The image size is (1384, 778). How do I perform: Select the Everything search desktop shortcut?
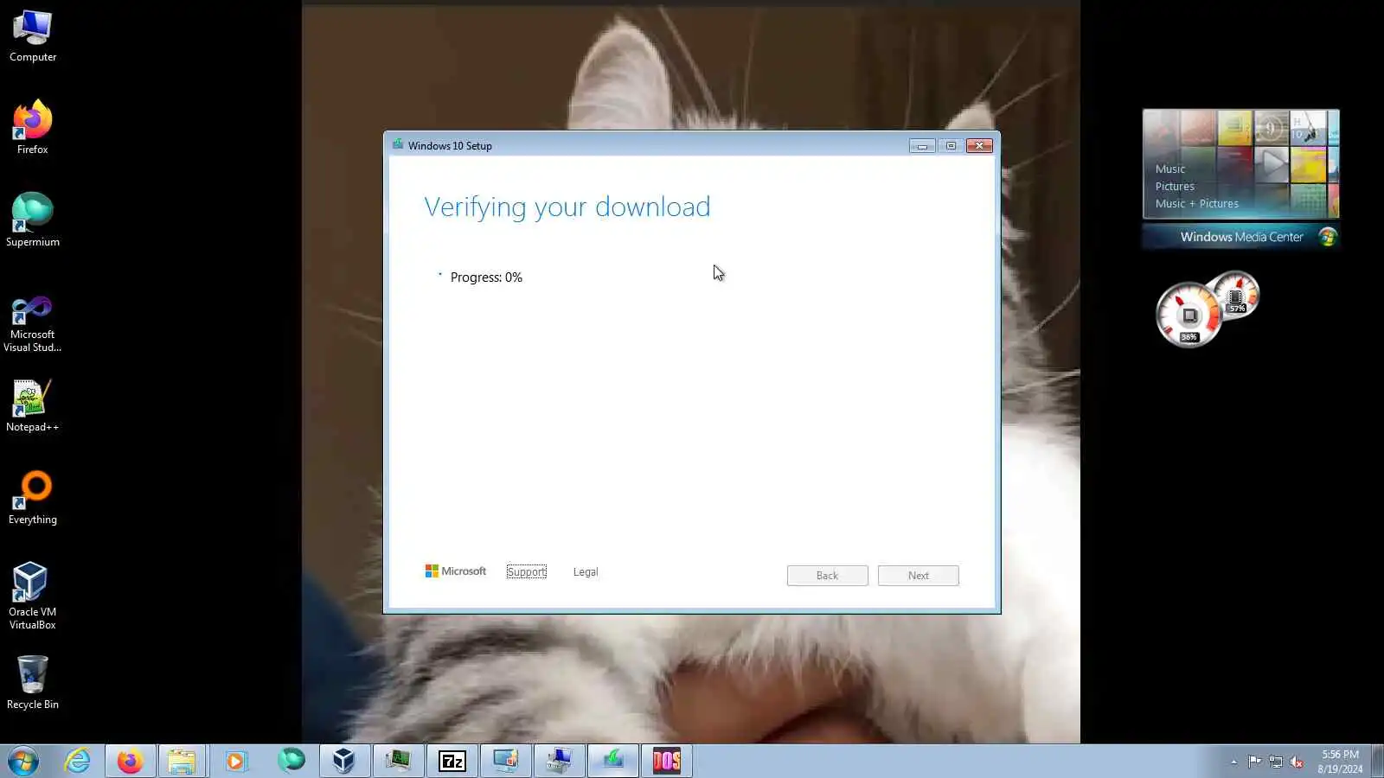point(33,498)
